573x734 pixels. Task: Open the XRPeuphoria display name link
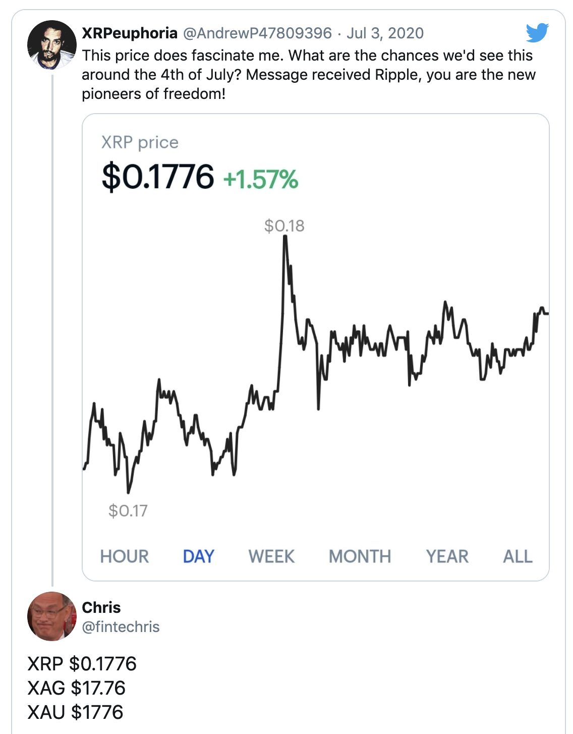(x=130, y=33)
